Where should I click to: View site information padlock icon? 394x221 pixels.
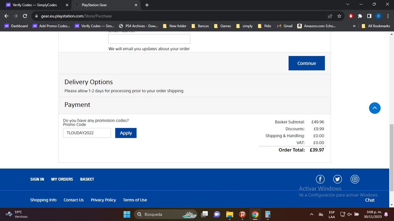coord(37,16)
